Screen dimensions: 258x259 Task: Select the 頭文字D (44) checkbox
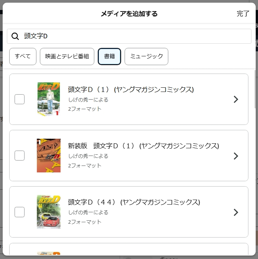[x=20, y=212]
